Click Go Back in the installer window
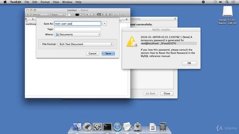 150,93
